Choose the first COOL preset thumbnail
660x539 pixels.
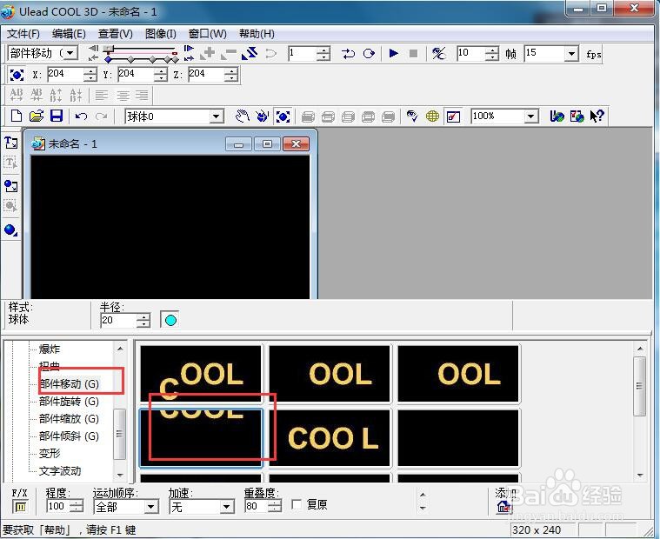201,374
